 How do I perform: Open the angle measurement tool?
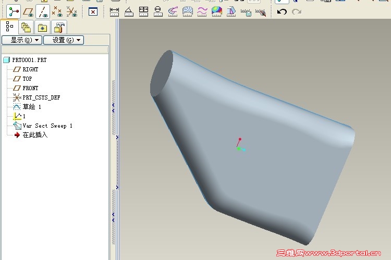129,11
